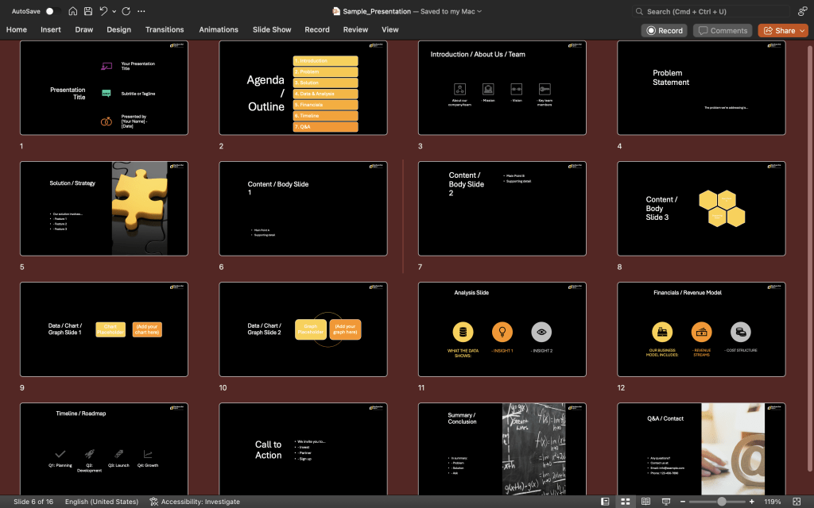Open the collaboration people icon beside the search box

tap(802, 12)
